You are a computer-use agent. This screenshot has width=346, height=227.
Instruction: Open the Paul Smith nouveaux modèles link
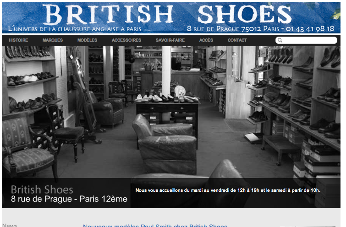[x=155, y=226]
